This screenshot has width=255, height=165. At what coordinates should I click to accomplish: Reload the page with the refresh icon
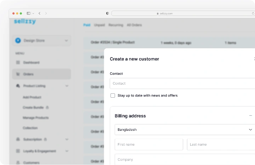click(253, 13)
